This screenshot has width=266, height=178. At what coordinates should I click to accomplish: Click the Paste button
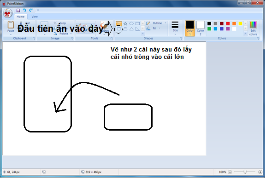11,28
